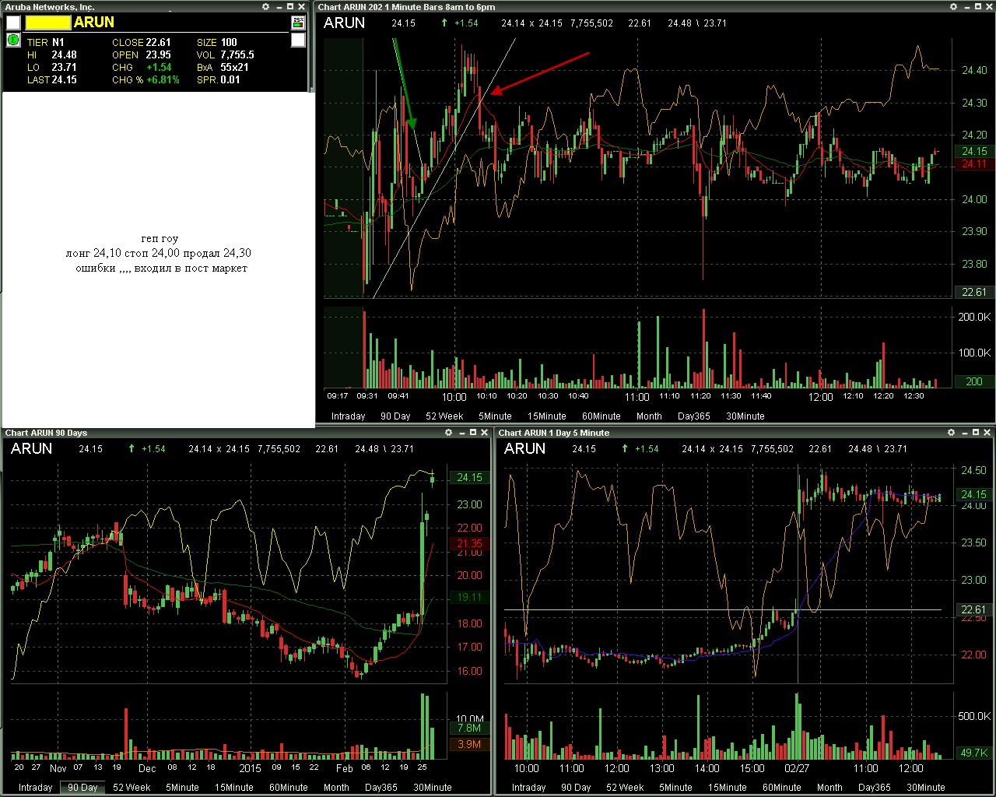Select 15Minute tab in the 90 Days chart
Image resolution: width=996 pixels, height=797 pixels.
click(x=234, y=788)
